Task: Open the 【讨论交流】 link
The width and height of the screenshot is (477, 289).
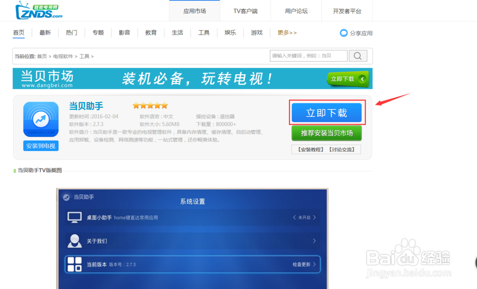Action: pos(342,149)
